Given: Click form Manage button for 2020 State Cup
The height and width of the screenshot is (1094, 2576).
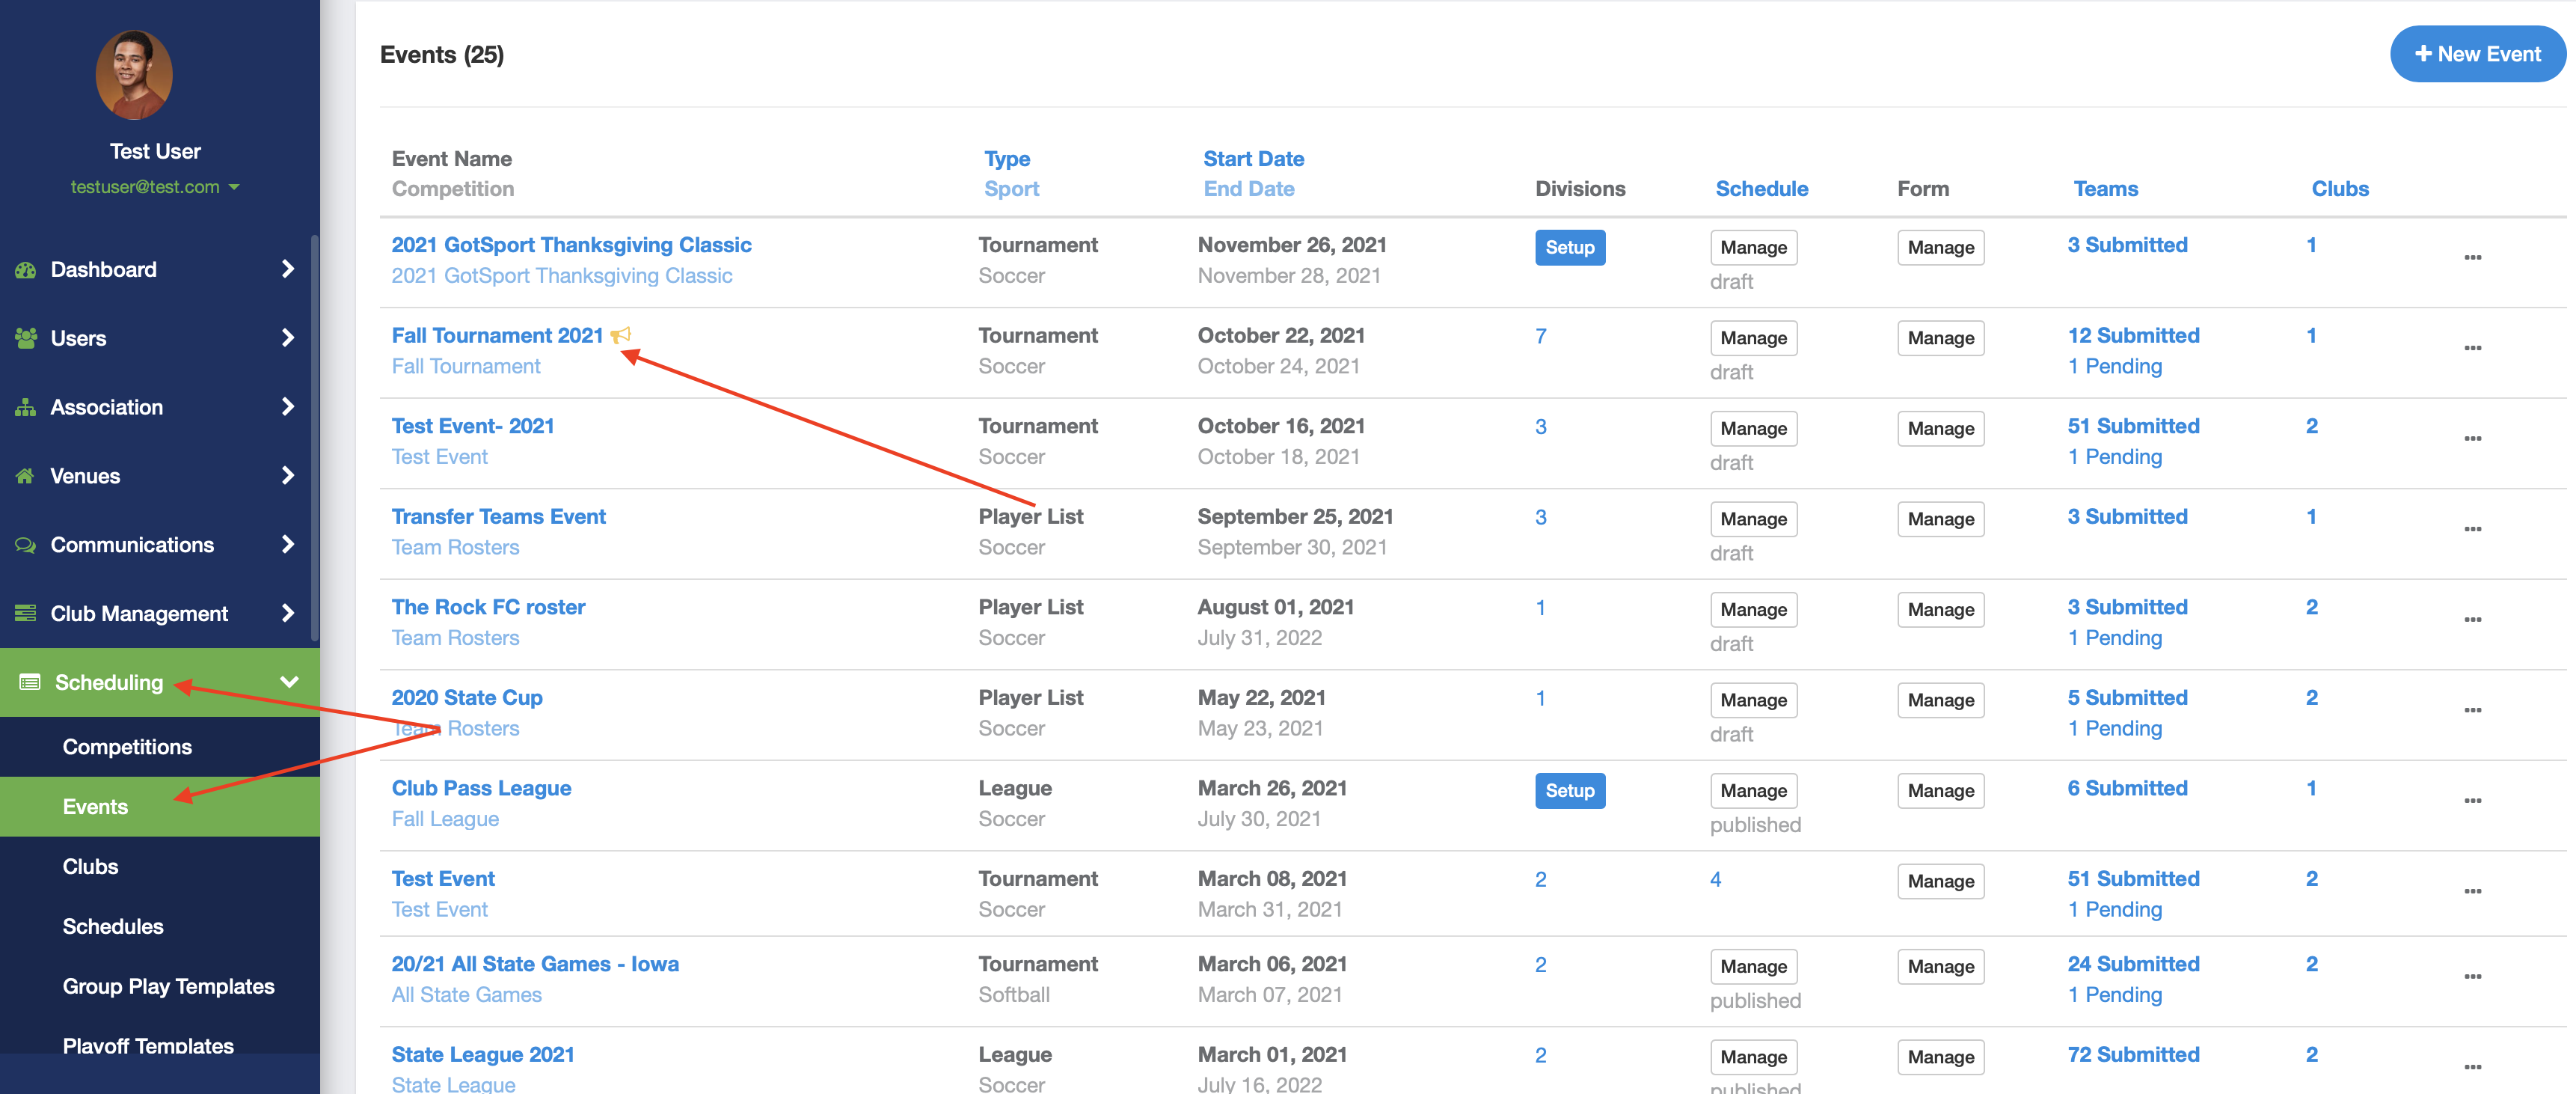Looking at the screenshot, I should click(1940, 700).
